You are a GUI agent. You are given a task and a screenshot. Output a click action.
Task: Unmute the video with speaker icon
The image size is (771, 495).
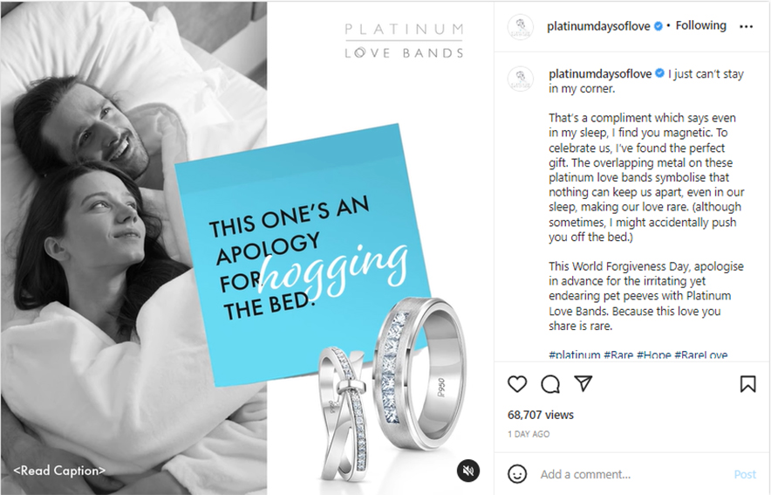[x=468, y=471]
